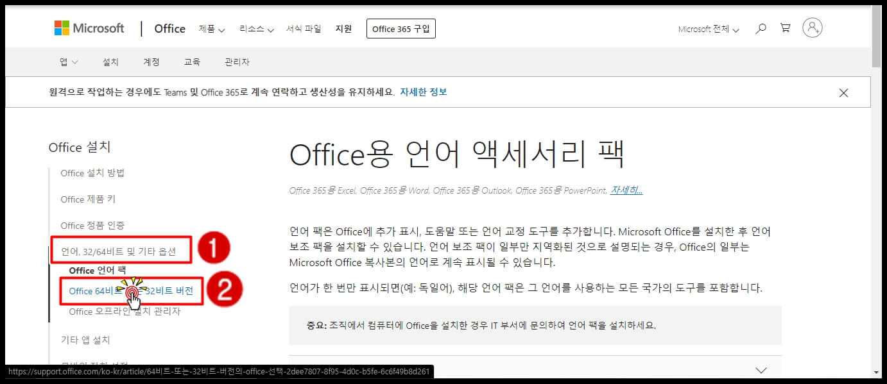Select Office 언어 팩 sidebar item
The width and height of the screenshot is (887, 384).
[x=97, y=271]
